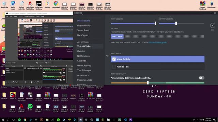Open Mic/Aux settings gear in OBS

pos(64,80)
